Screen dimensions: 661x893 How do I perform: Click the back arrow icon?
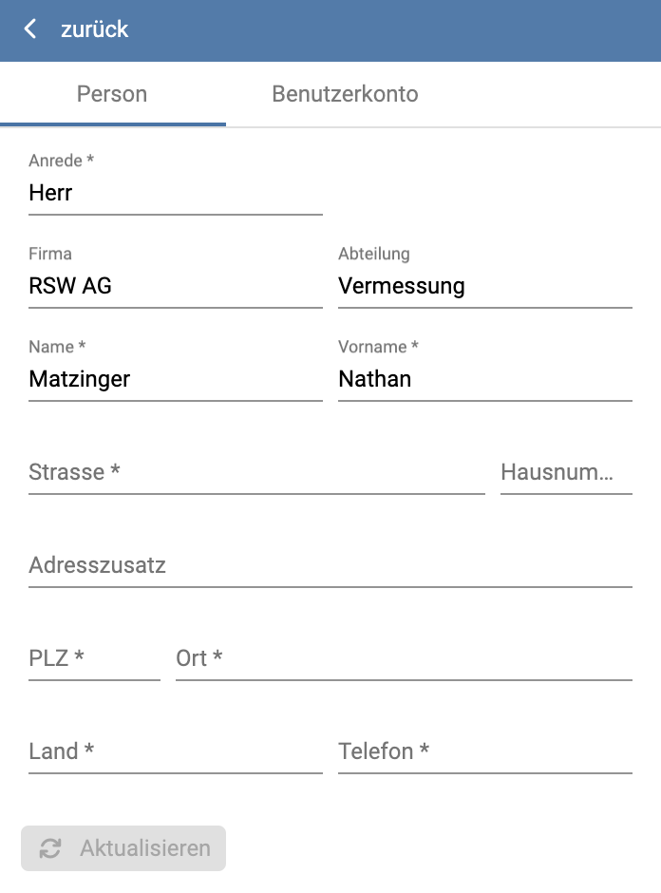pos(30,29)
